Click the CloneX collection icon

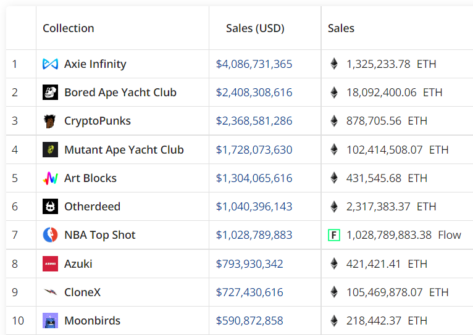pos(50,292)
